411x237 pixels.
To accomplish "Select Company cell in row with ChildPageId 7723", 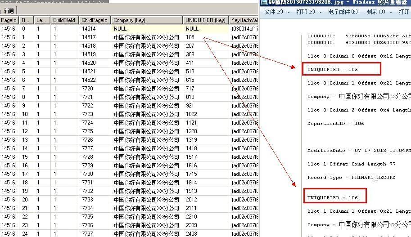I will click(147, 114).
